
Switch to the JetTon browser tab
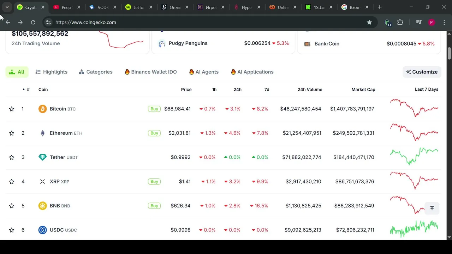point(139,7)
